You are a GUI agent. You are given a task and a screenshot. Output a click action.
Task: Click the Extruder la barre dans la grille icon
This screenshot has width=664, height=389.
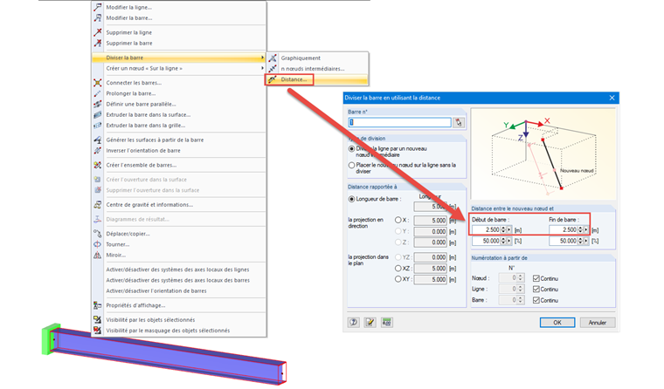98,125
